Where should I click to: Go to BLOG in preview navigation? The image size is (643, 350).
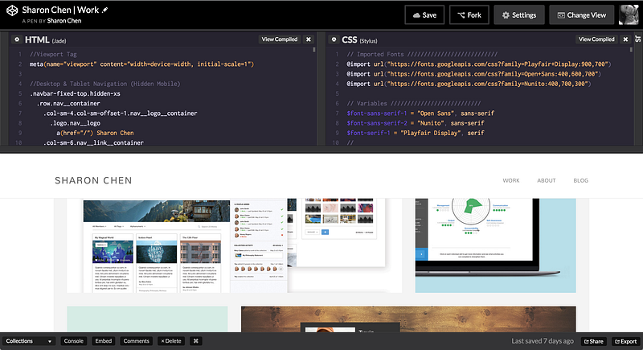[x=580, y=180]
